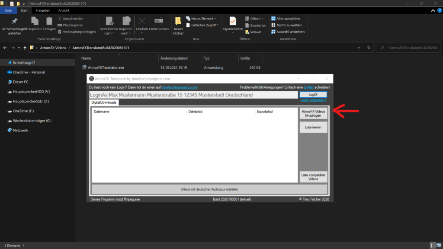Screen dimensions: 443x249
Task: Open recent locations dropdown arrow
Action: [x=19, y=48]
